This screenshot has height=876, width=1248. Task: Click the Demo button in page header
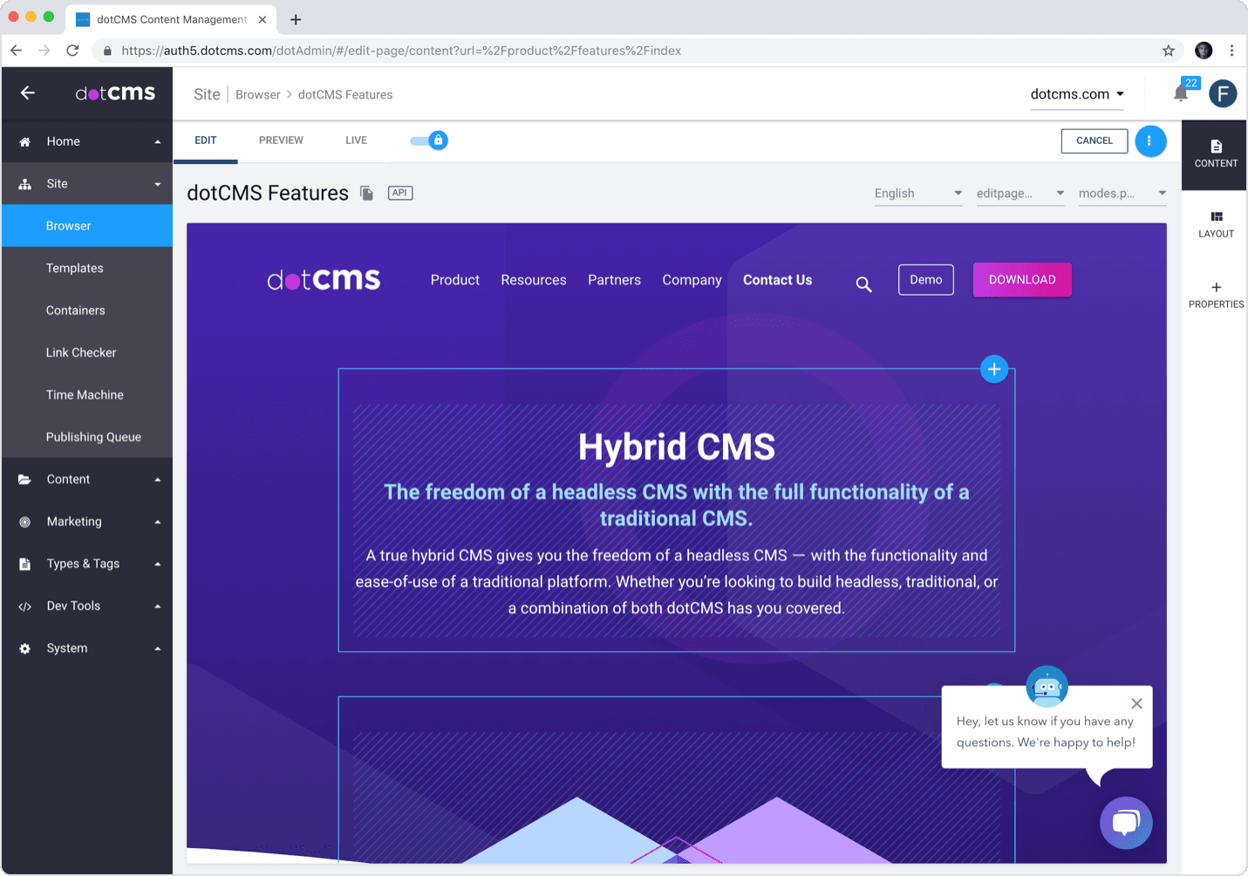coord(926,280)
